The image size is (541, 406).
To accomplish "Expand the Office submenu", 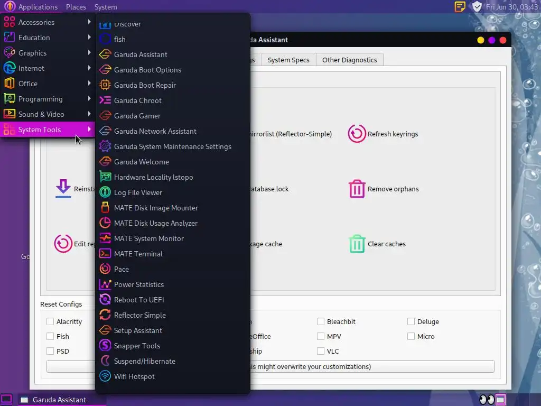I will point(48,84).
